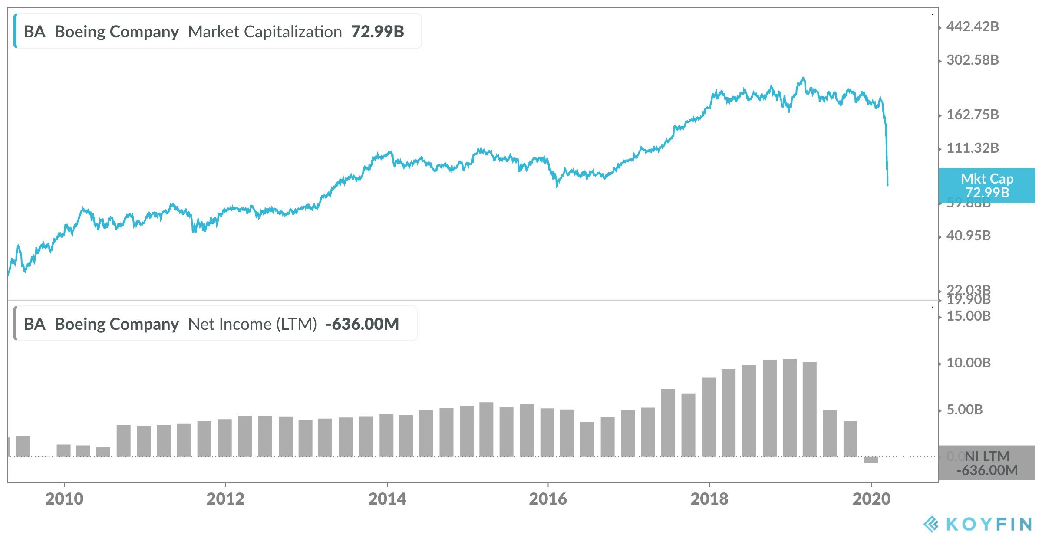Screen dimensions: 1042x538
Task: Click the 40.95B y-axis label
Action: point(969,236)
